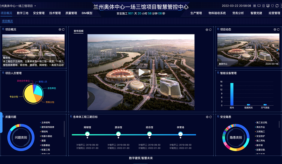282x164 pixels.
Task: Switch to the 安全管理 menu
Action: click(39, 13)
